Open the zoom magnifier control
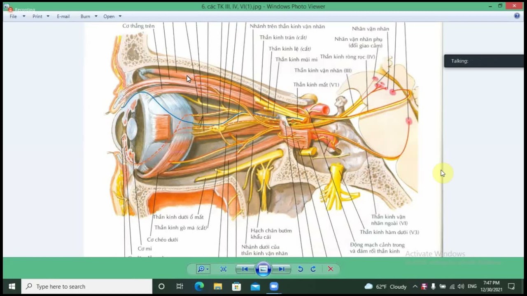The width and height of the screenshot is (527, 296). point(203,269)
